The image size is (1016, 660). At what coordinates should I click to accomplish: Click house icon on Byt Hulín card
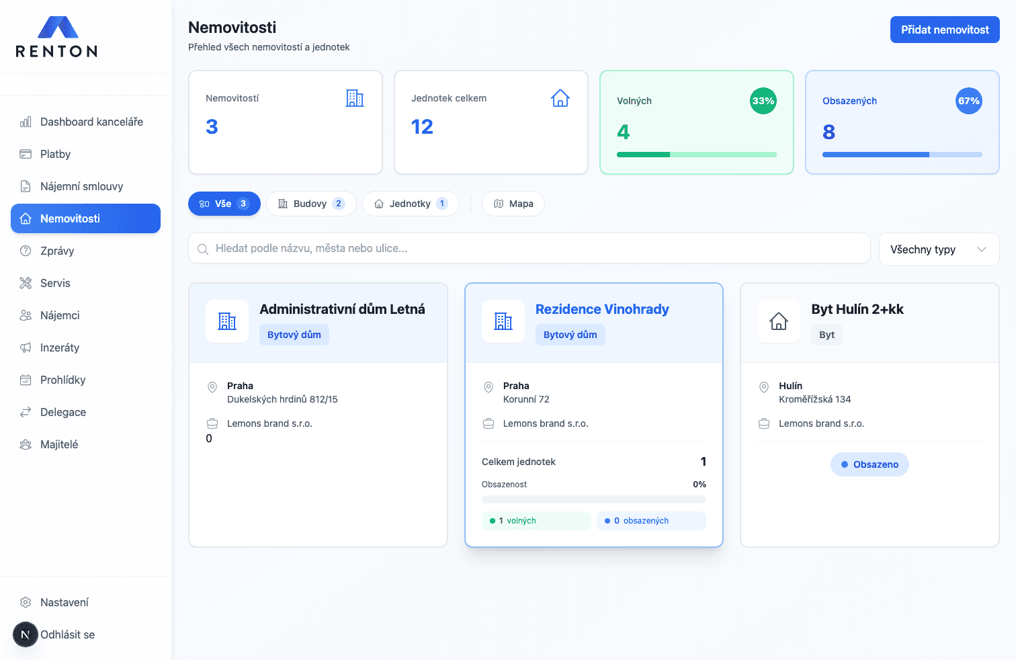(779, 321)
